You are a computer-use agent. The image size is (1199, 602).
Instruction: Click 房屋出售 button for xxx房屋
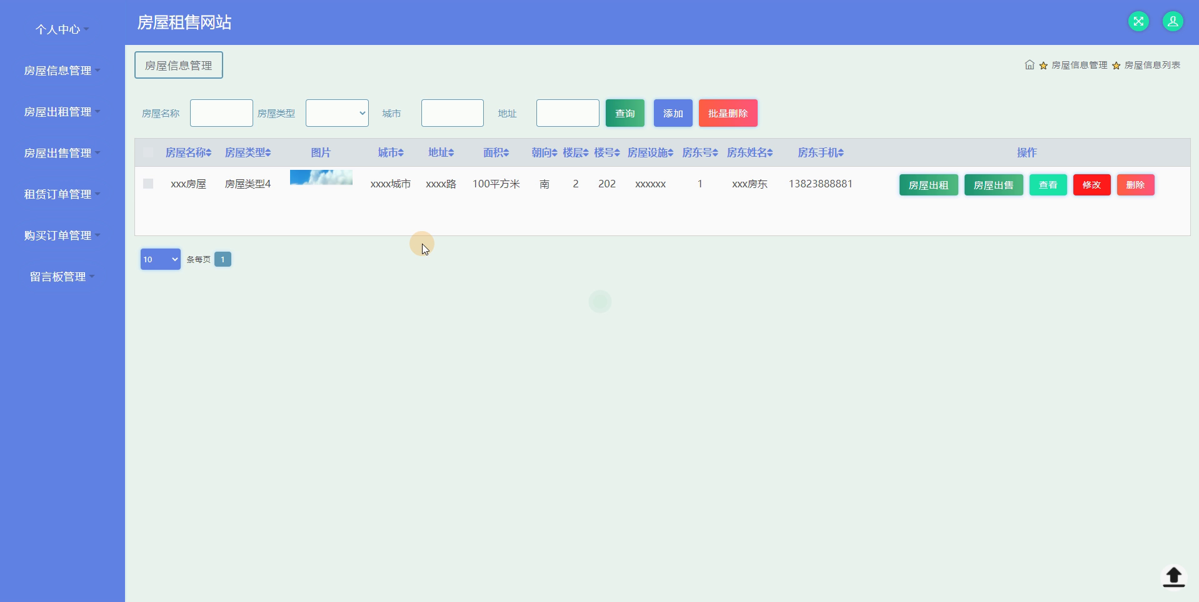(994, 185)
